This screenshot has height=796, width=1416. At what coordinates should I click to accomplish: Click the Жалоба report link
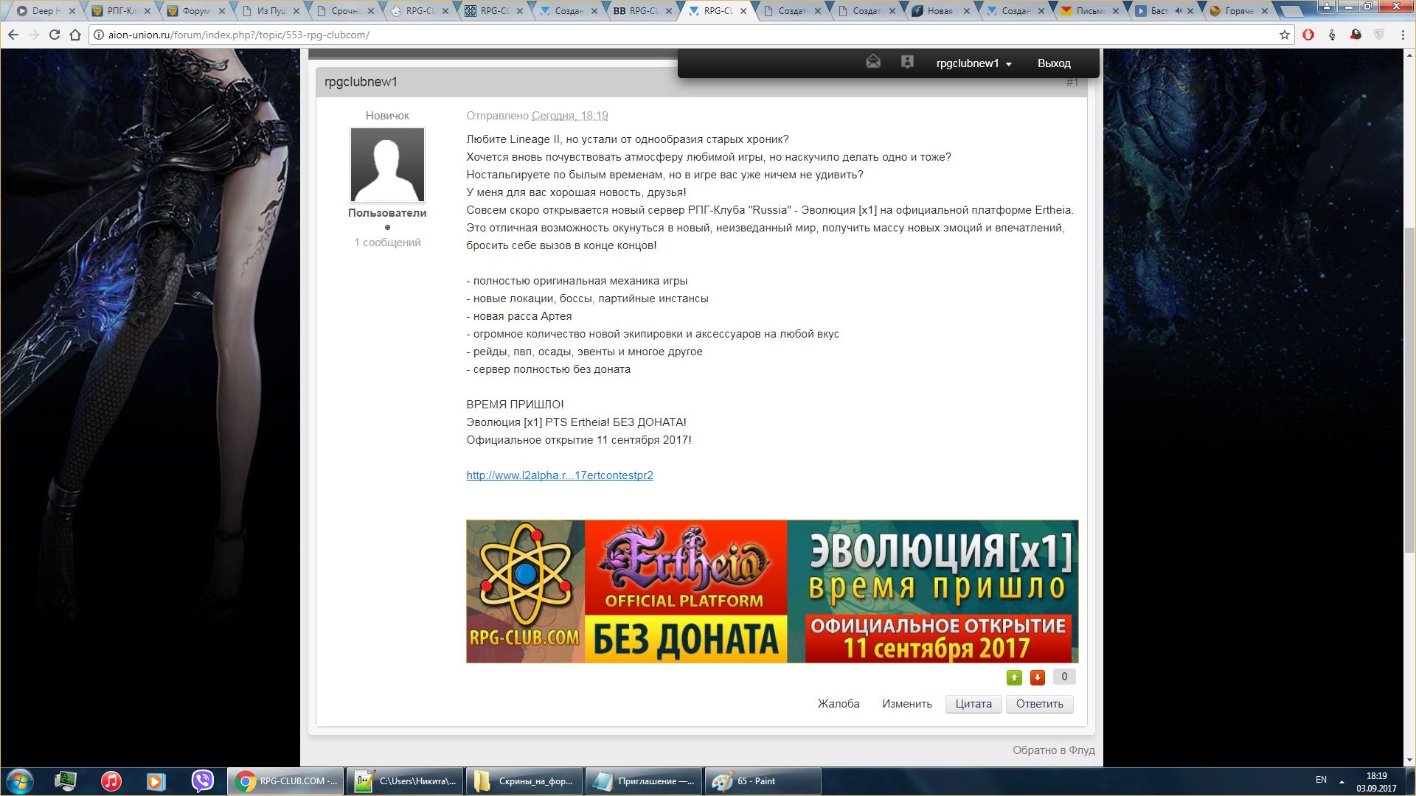839,704
